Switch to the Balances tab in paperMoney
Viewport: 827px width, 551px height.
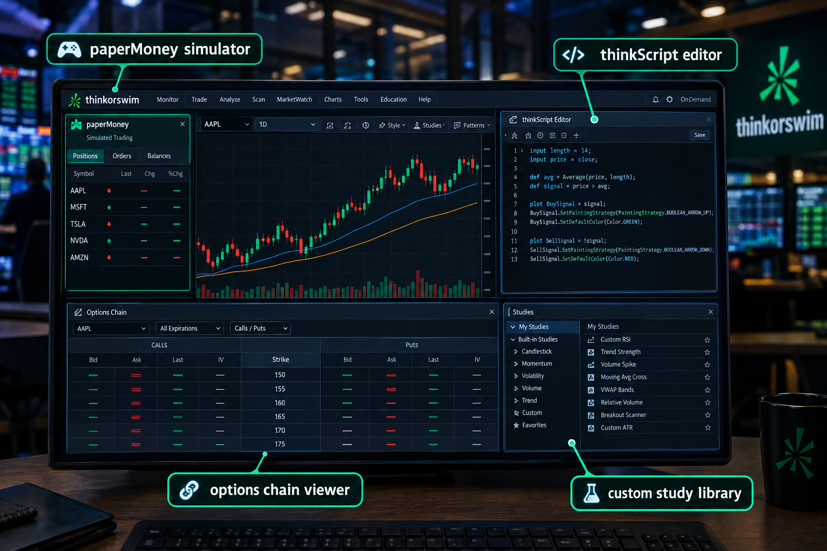pyautogui.click(x=159, y=156)
